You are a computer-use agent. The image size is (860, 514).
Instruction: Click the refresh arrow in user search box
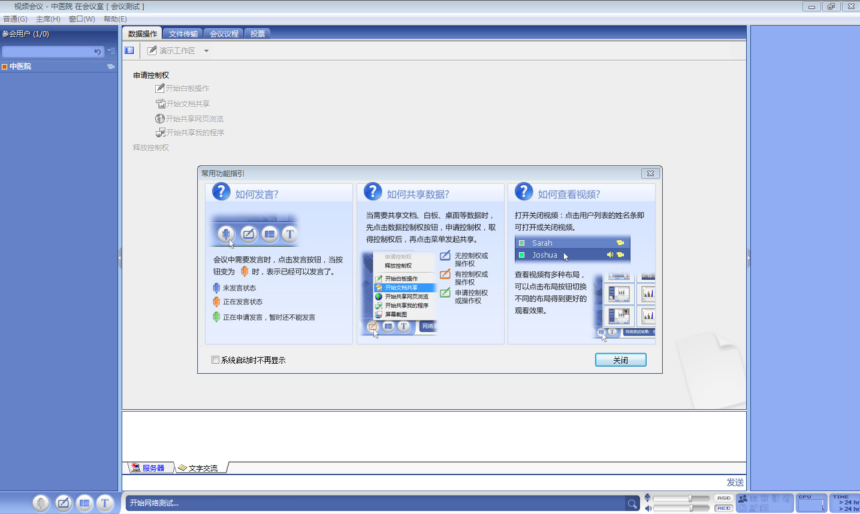tap(98, 52)
